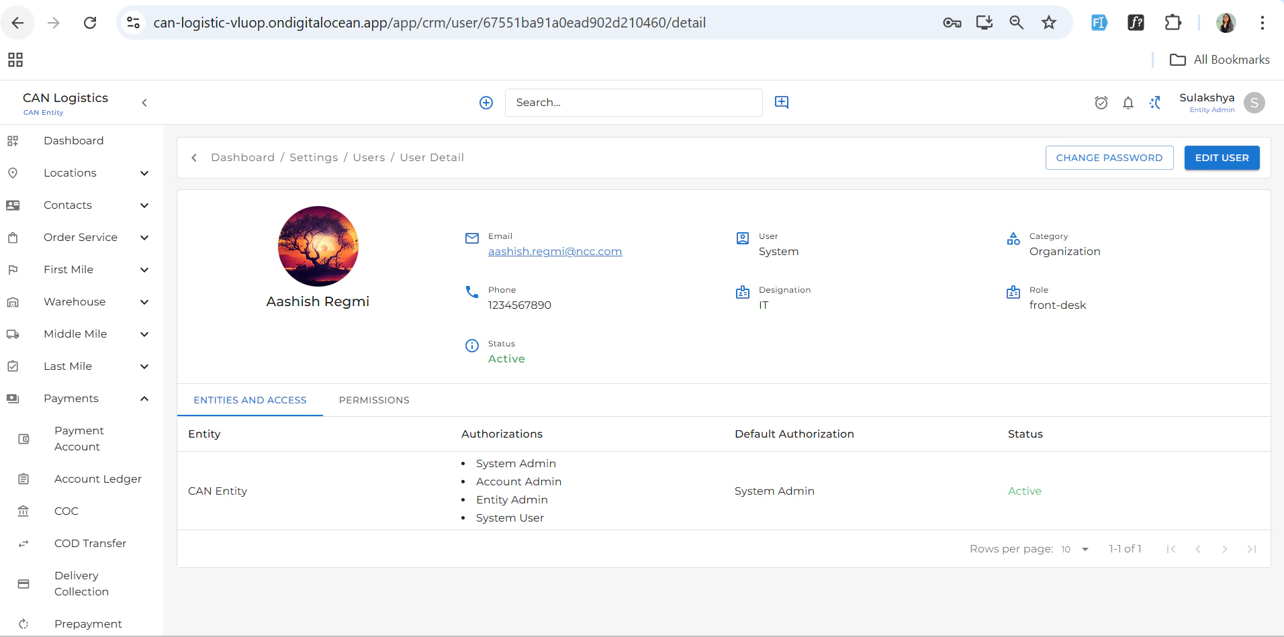
Task: Go to Users breadcrumb
Action: (x=369, y=158)
